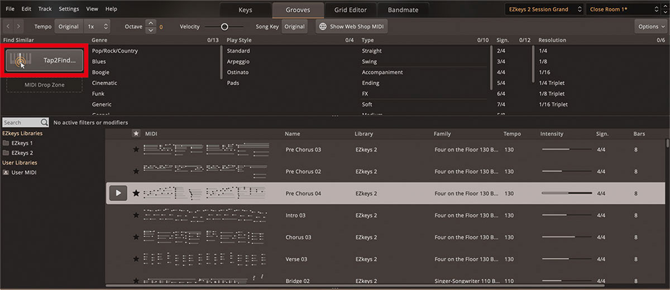The image size is (670, 290).
Task: Open the Web Shop MIDI globe button
Action: 352,26
